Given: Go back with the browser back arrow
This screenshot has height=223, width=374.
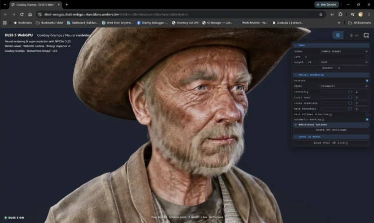Looking at the screenshot, I should tap(5, 14).
